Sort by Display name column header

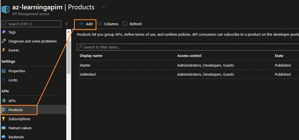91,56
